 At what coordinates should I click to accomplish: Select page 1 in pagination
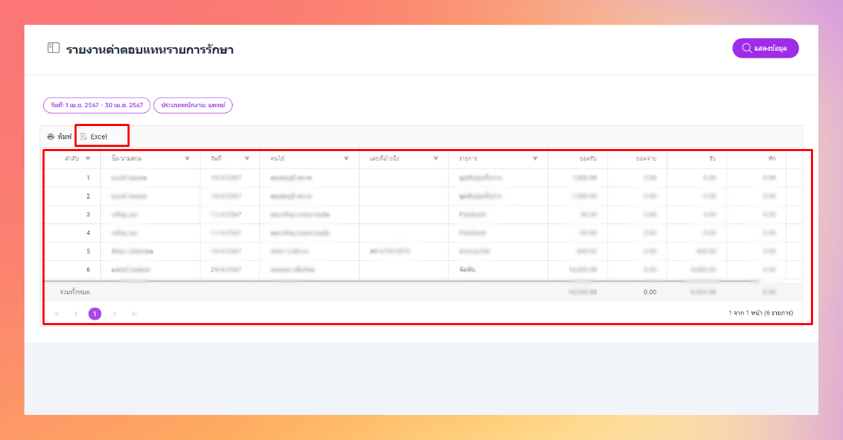pyautogui.click(x=95, y=314)
